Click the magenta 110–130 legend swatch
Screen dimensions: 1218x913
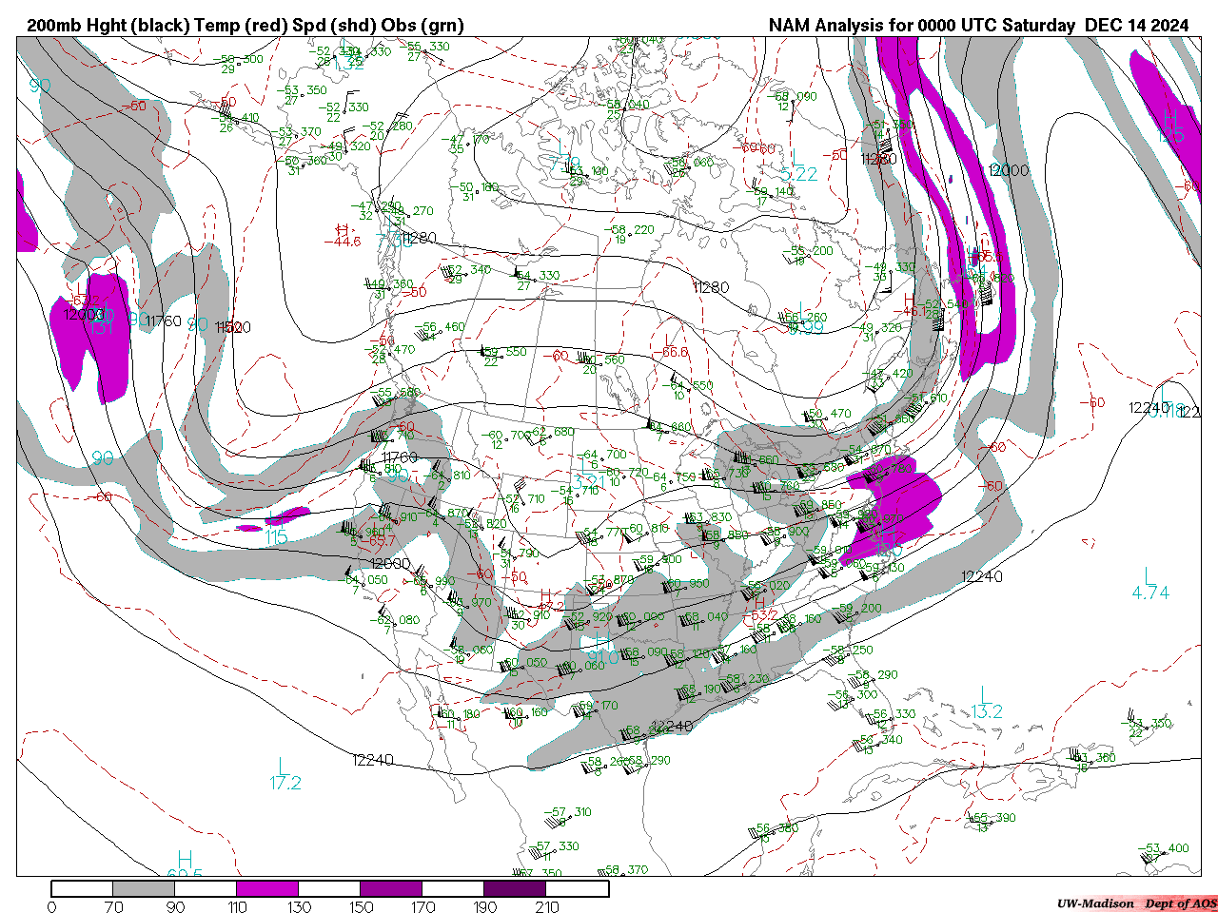[x=267, y=888]
